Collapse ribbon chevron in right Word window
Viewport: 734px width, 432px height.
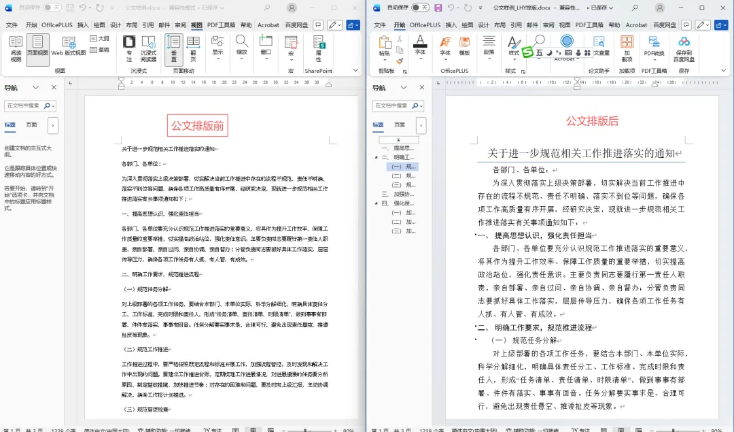tap(724, 70)
